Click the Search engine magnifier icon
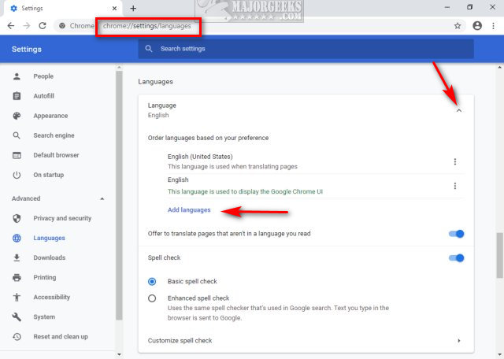 click(x=17, y=135)
